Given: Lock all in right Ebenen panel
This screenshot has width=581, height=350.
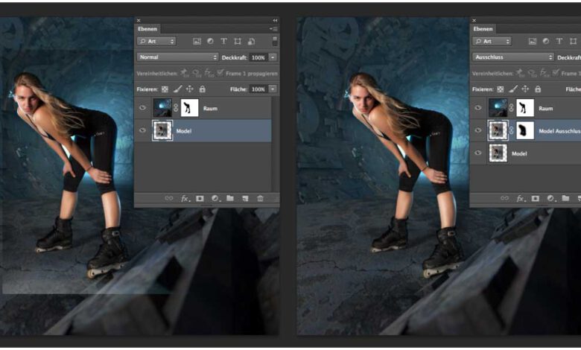Looking at the screenshot, I should [x=538, y=89].
